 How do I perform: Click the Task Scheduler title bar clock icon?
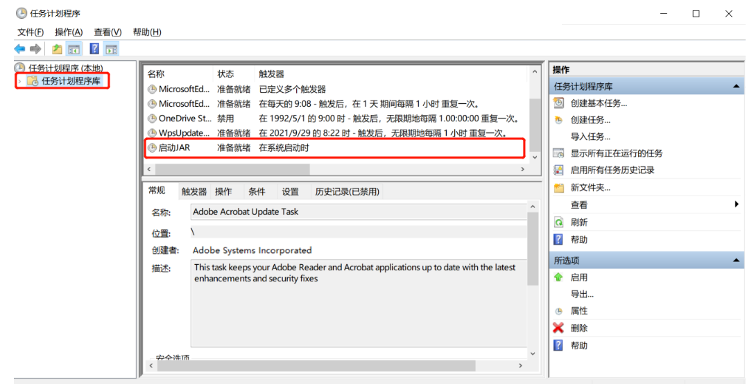(x=21, y=13)
